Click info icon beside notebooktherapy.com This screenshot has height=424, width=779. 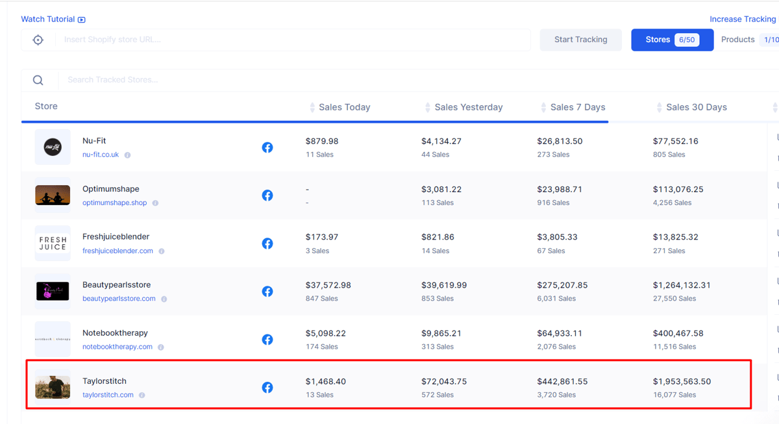tap(161, 347)
